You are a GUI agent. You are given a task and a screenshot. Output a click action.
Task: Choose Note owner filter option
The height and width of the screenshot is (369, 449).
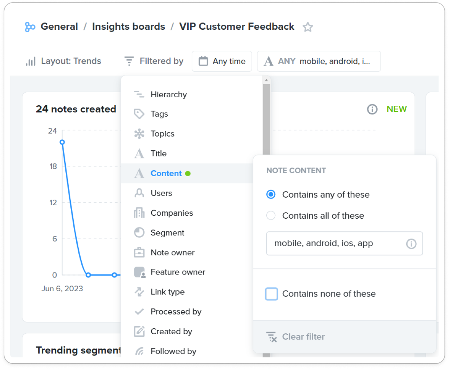pos(172,252)
